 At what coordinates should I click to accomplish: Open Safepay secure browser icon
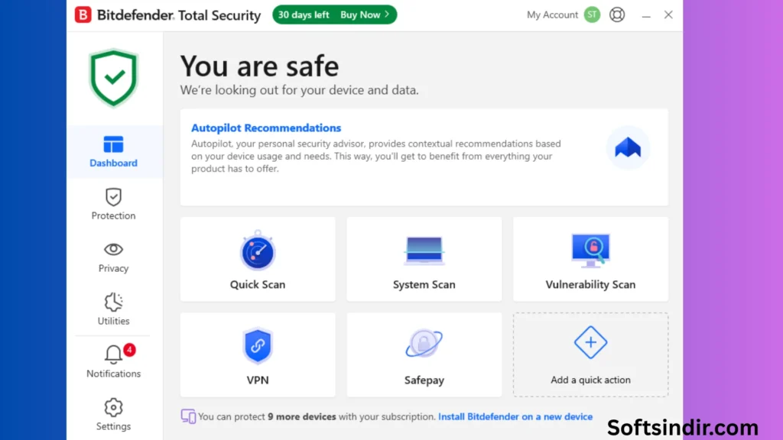coord(424,345)
